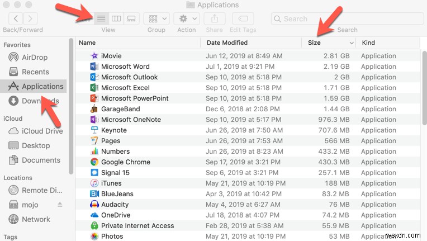Open the Downloads sidebar item
This screenshot has width=427, height=241.
pyautogui.click(x=34, y=101)
